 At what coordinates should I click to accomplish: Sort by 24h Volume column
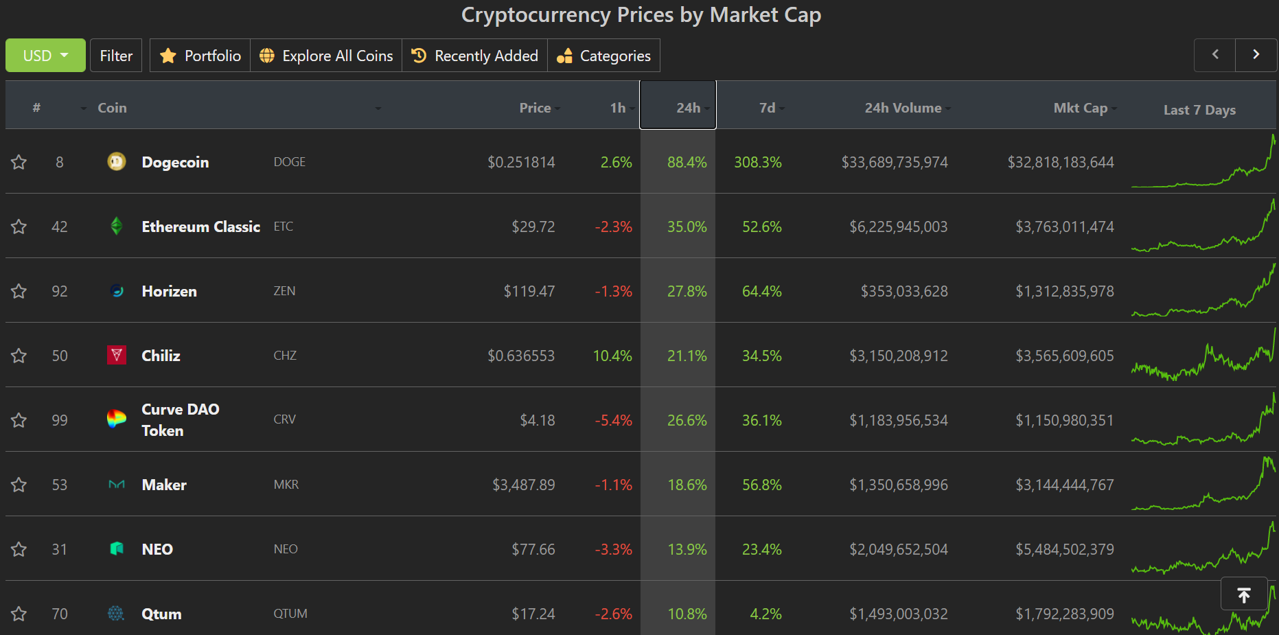(x=903, y=108)
